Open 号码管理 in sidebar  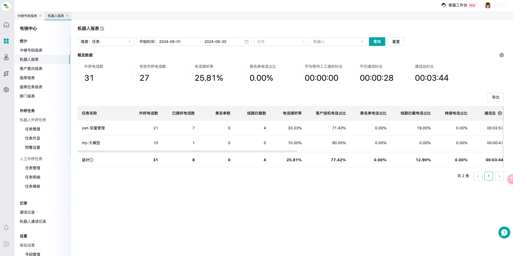(33, 254)
